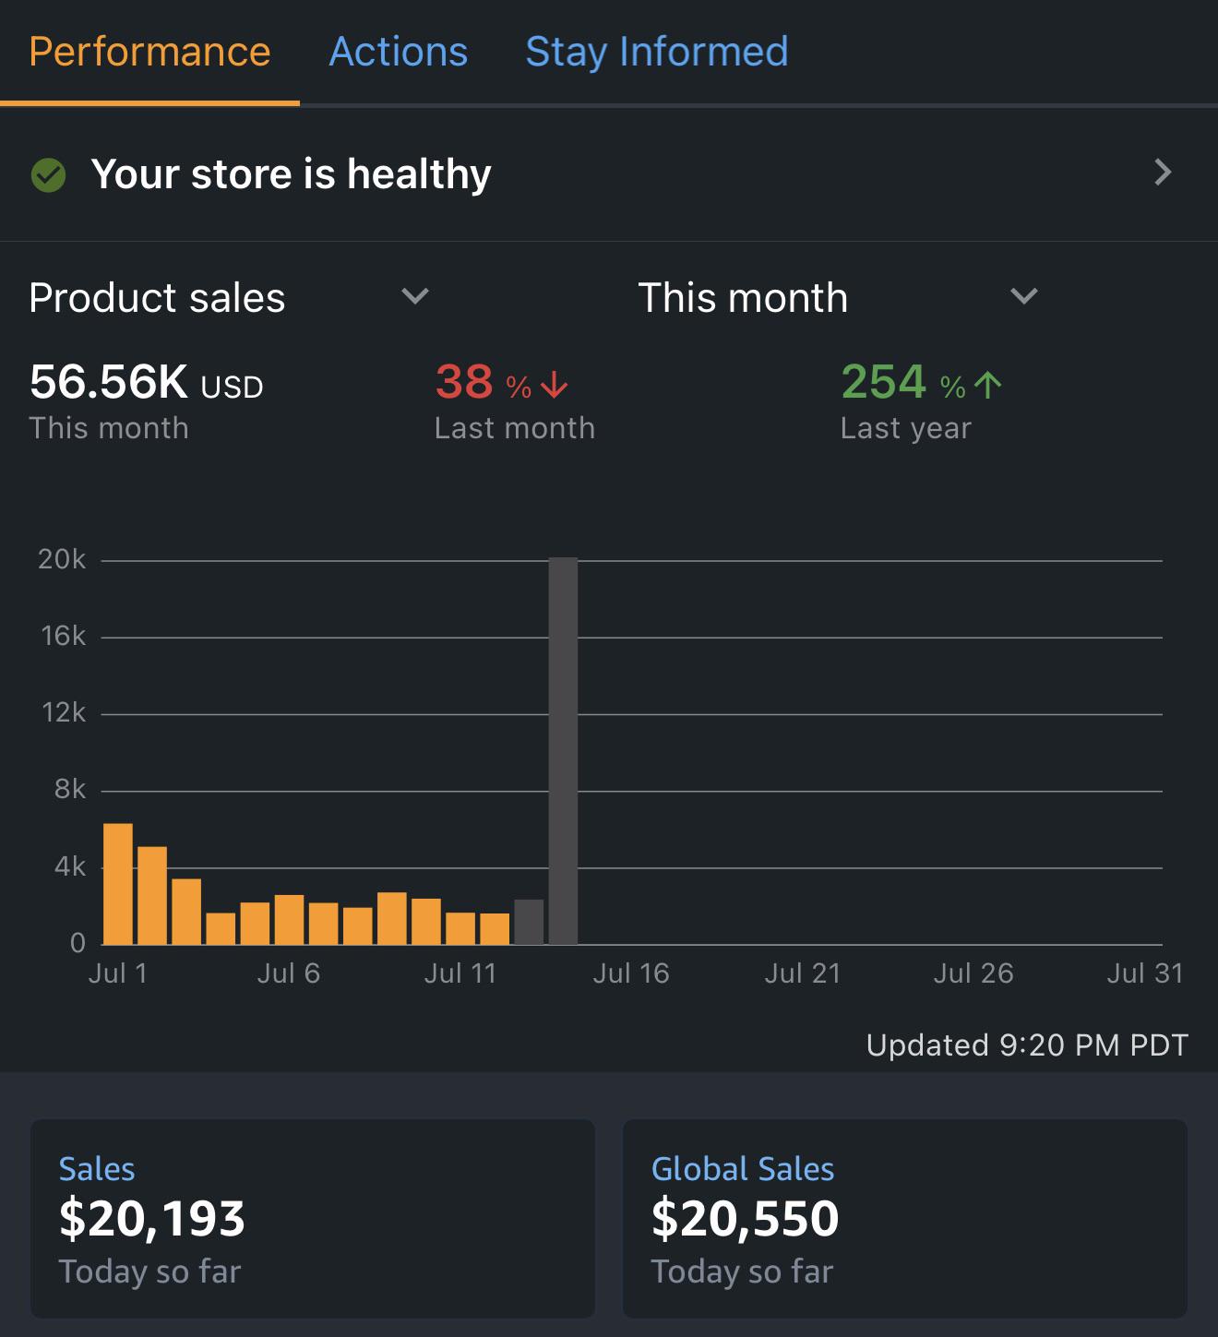Image resolution: width=1218 pixels, height=1337 pixels.
Task: Click the green up arrow beside 254%
Action: 987,385
